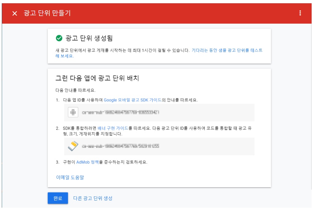The image size is (314, 210).
Task: Open the 배너 구현 가이드 link
Action: coord(113,128)
